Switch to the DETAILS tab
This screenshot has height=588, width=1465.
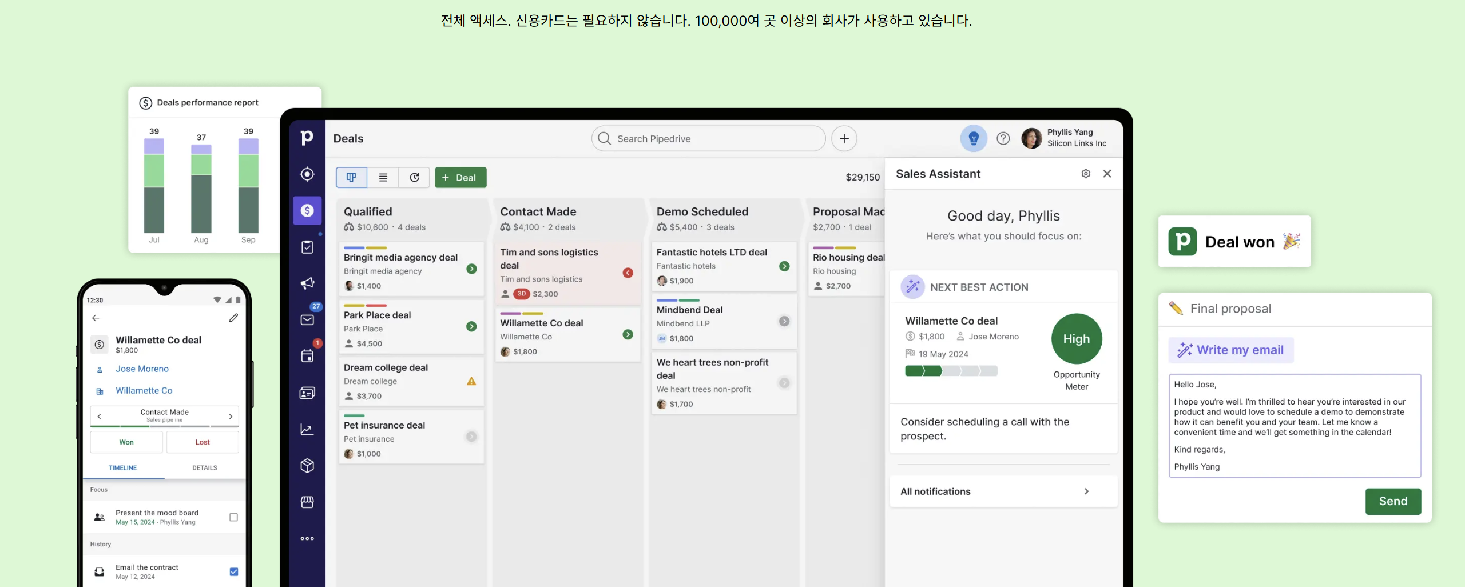[x=205, y=467]
